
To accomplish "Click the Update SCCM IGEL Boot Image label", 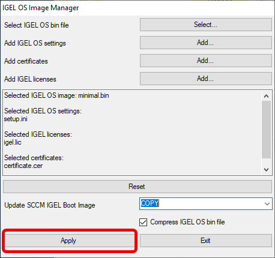I will click(50, 205).
